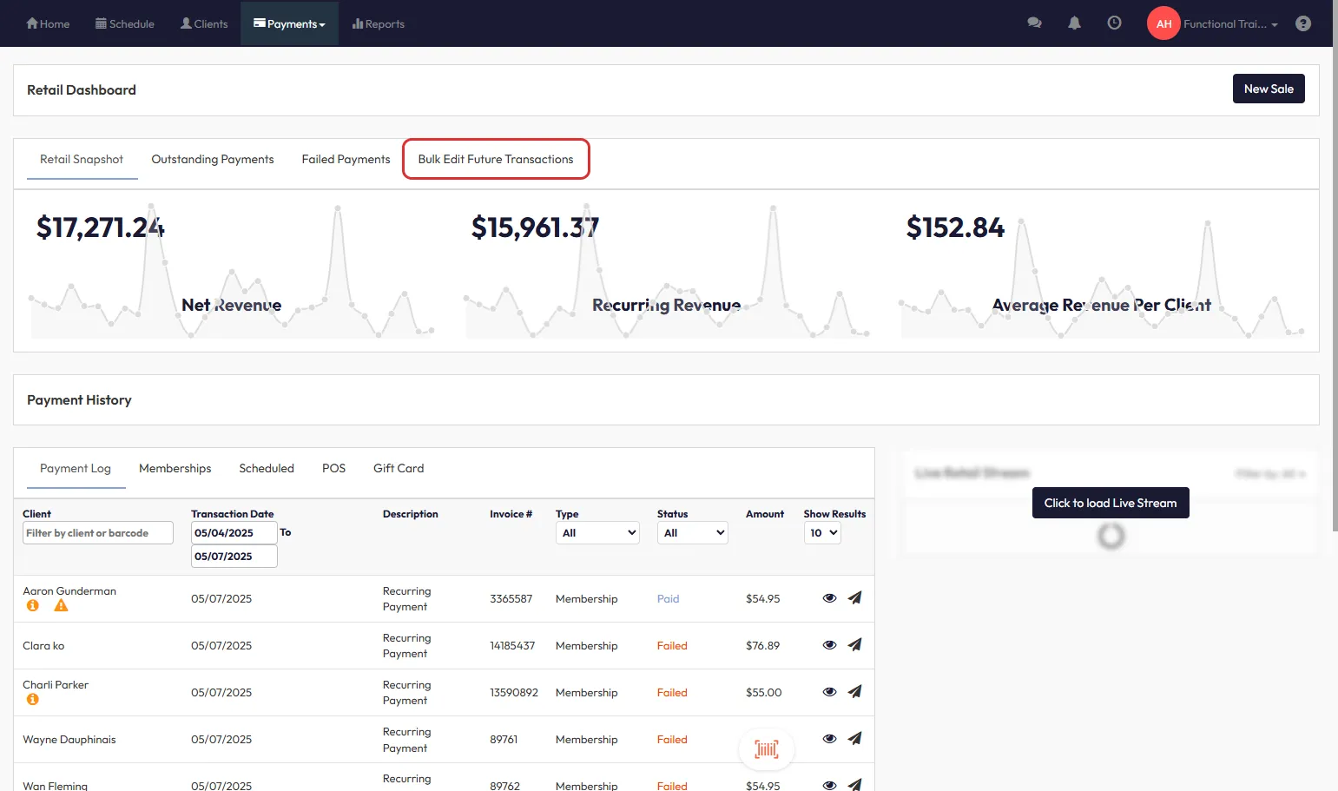Click to load Live Stream button
1338x791 pixels.
[1110, 503]
